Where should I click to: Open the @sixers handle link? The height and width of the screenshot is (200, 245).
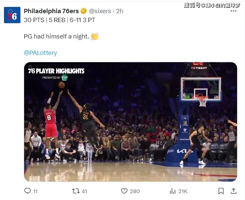pyautogui.click(x=100, y=11)
